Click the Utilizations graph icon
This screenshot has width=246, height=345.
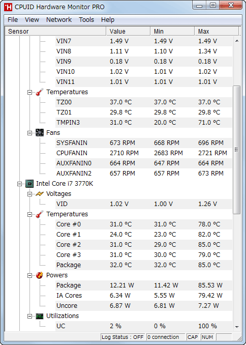(40, 316)
